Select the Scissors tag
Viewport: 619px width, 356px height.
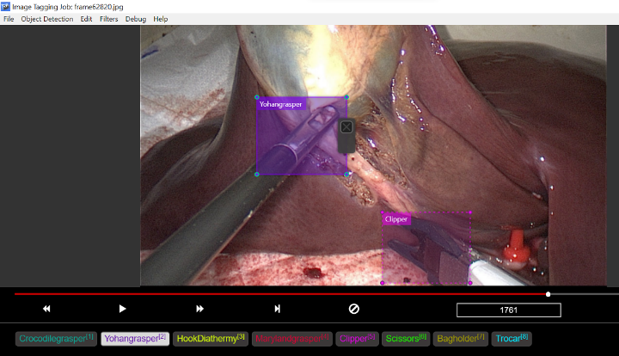point(406,339)
